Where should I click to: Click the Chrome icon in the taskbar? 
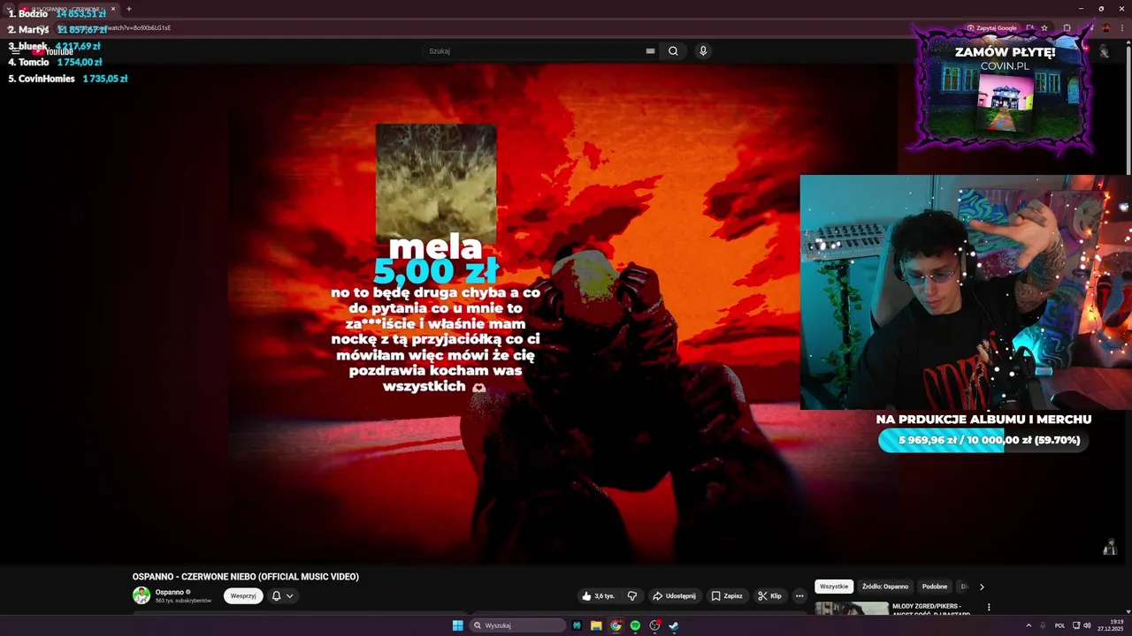[x=616, y=625]
